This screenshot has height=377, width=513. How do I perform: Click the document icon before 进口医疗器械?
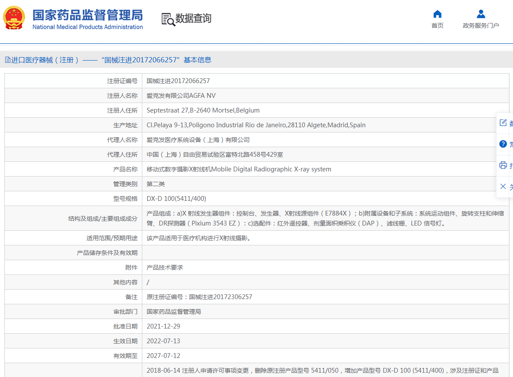(7, 60)
